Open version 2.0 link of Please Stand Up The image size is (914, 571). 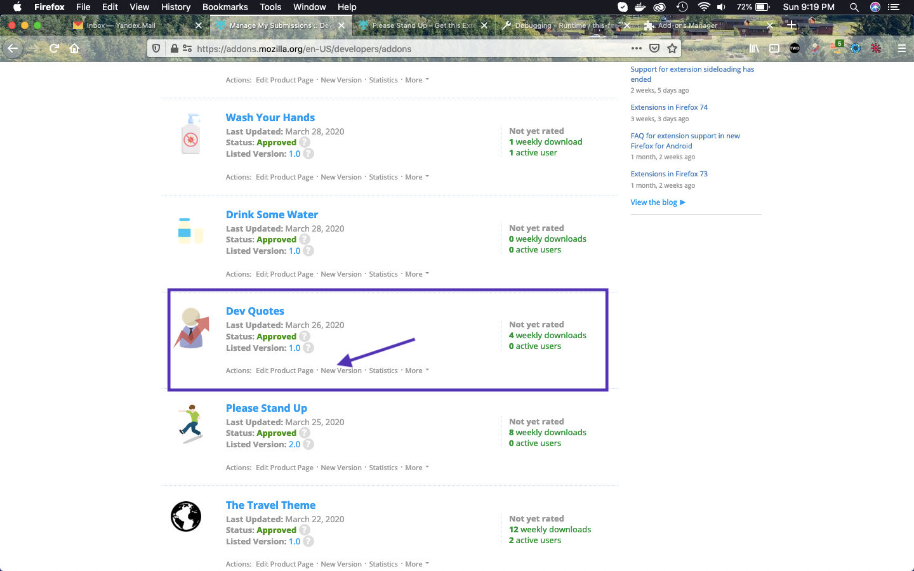pos(295,444)
